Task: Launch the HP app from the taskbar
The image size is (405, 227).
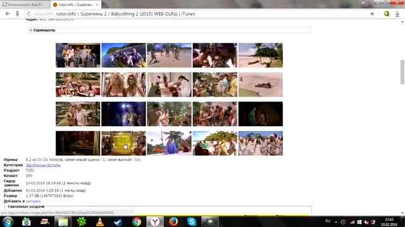Action: (27, 221)
